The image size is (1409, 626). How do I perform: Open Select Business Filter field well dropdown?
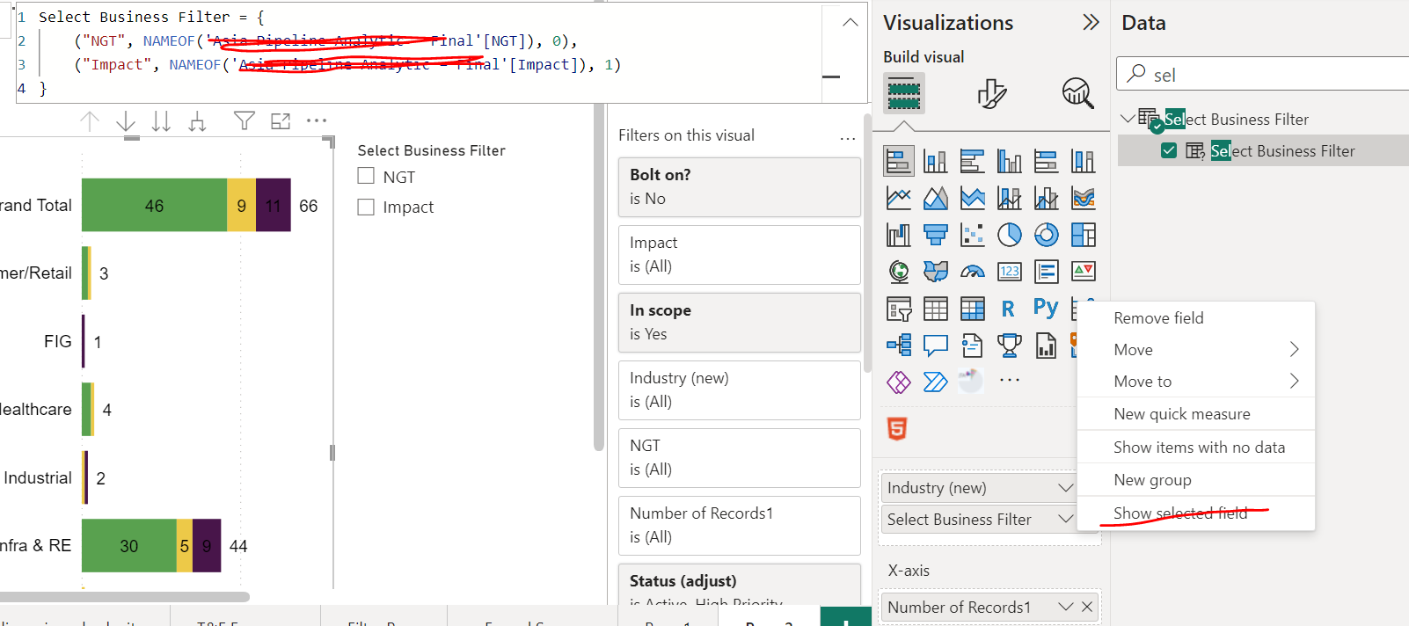point(1065,520)
